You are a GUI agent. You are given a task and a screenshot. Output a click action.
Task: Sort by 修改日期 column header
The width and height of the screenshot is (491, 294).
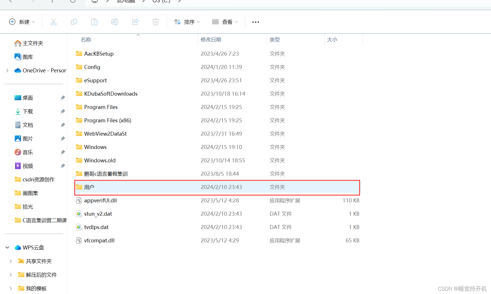click(x=211, y=40)
